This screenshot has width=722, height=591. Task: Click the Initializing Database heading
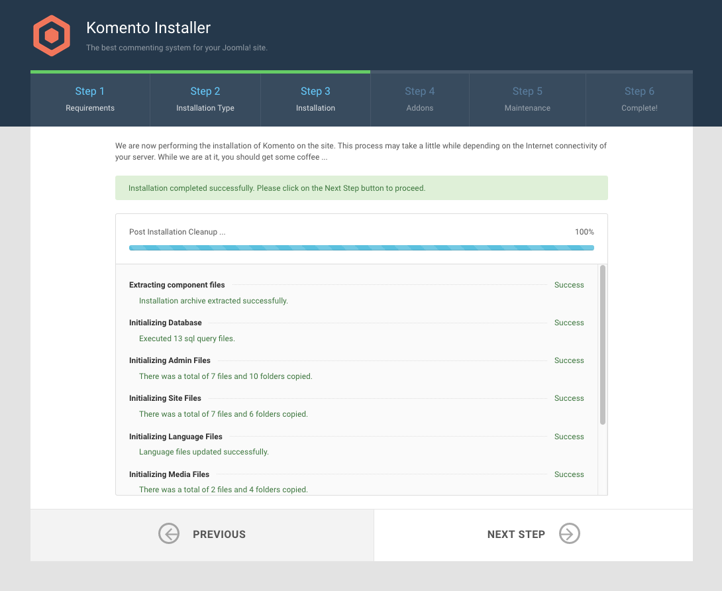pos(166,323)
